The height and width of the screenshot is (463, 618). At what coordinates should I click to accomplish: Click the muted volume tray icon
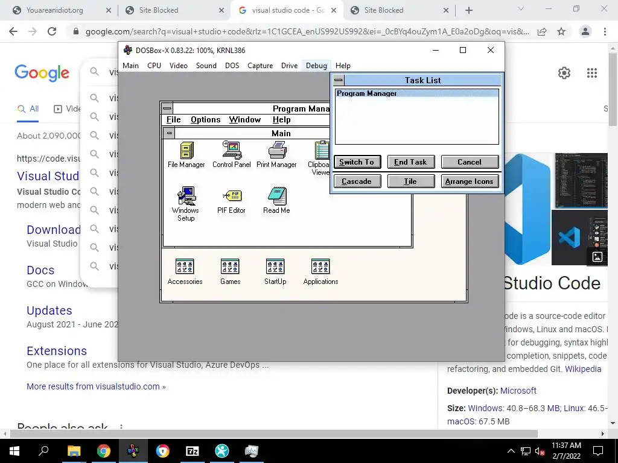(540, 451)
